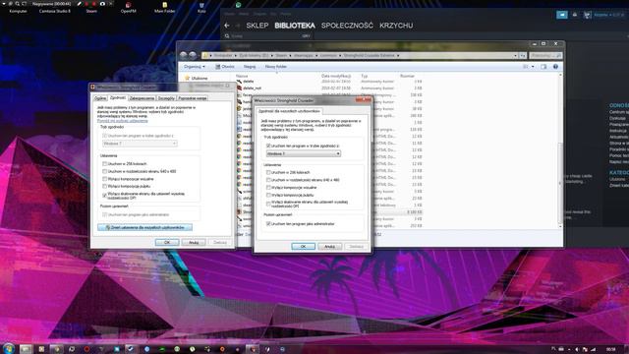Switch to the Poprzednie wersje tab

tap(193, 98)
